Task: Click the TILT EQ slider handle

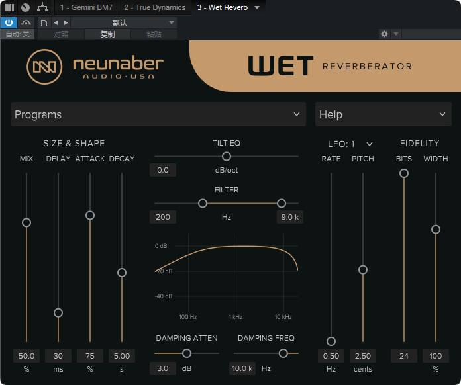Action: 227,157
